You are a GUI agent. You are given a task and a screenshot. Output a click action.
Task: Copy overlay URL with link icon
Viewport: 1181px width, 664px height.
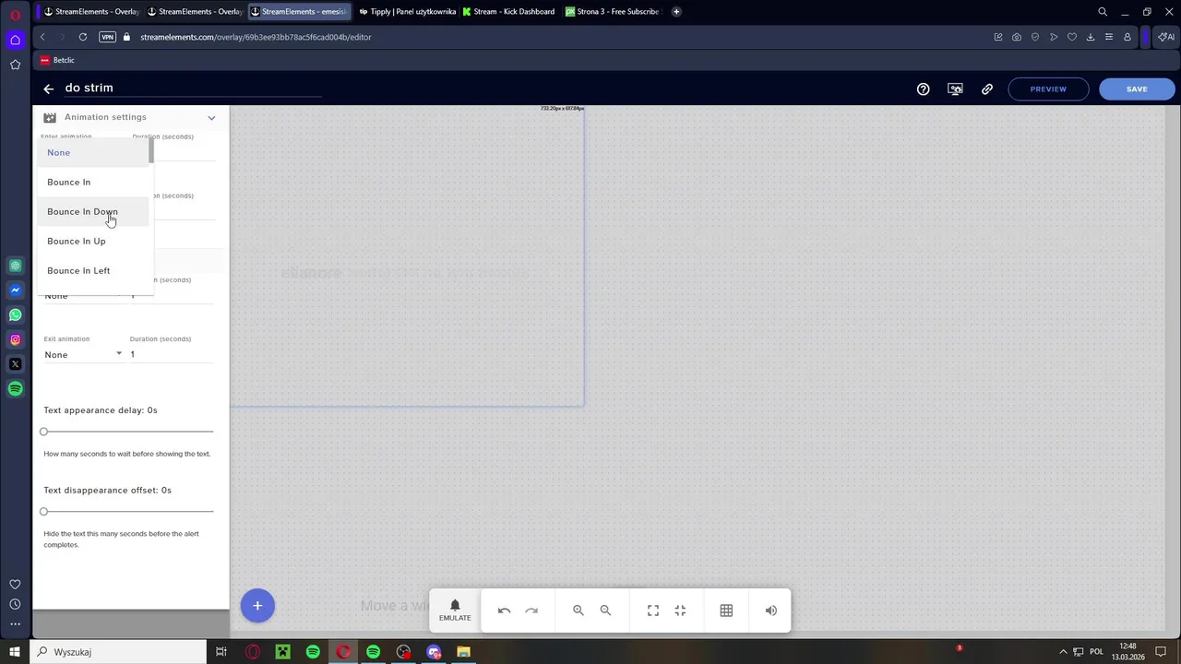point(987,89)
